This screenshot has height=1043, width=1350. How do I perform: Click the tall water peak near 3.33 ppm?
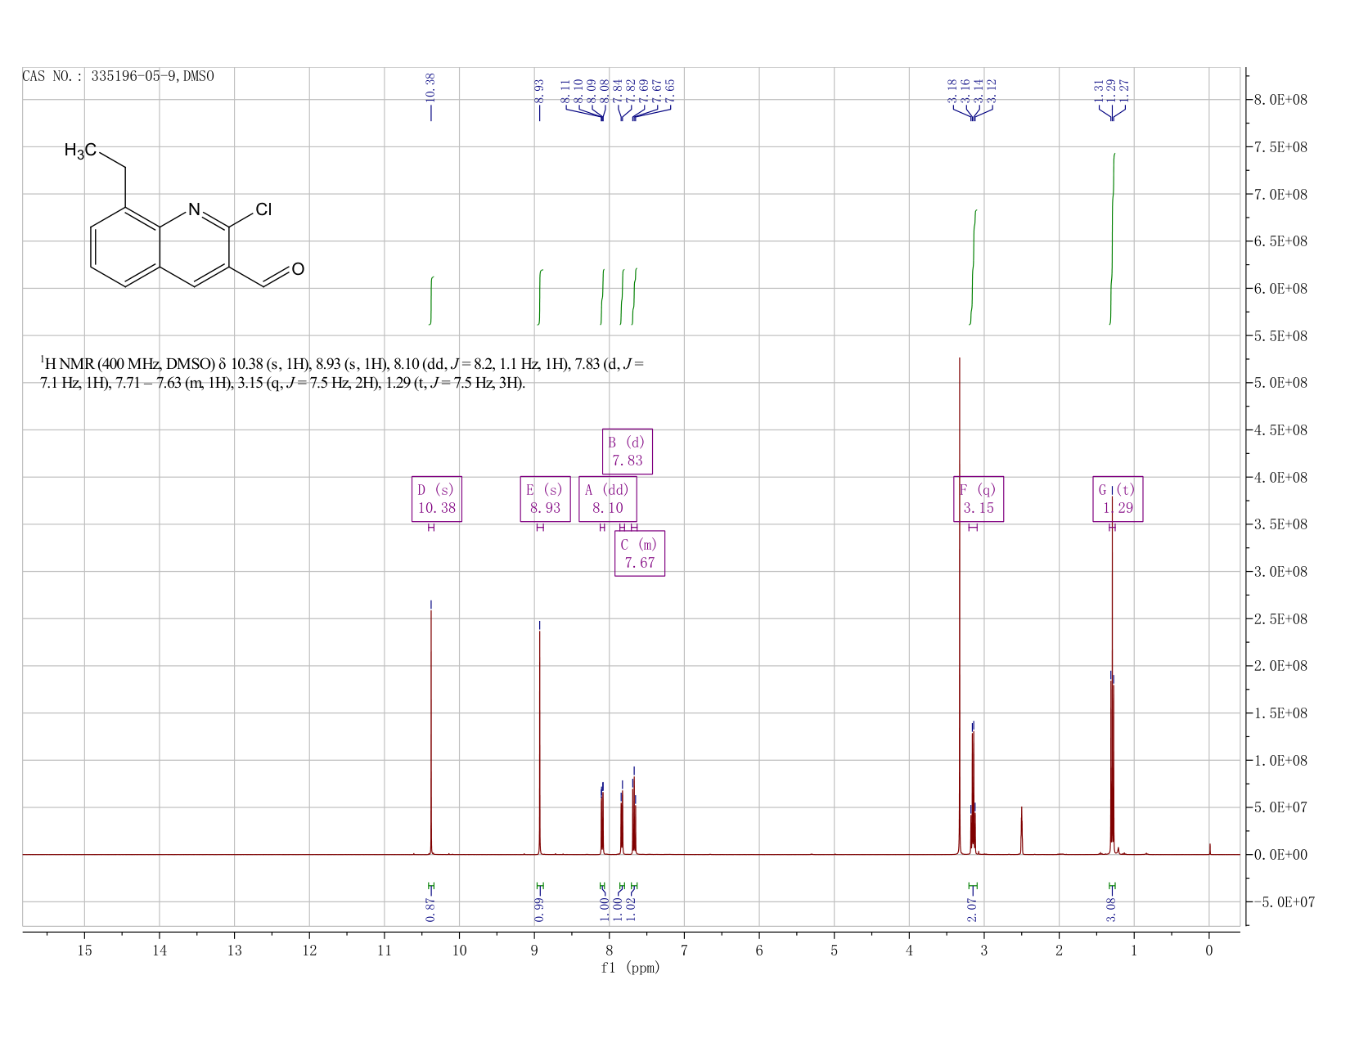tap(959, 605)
